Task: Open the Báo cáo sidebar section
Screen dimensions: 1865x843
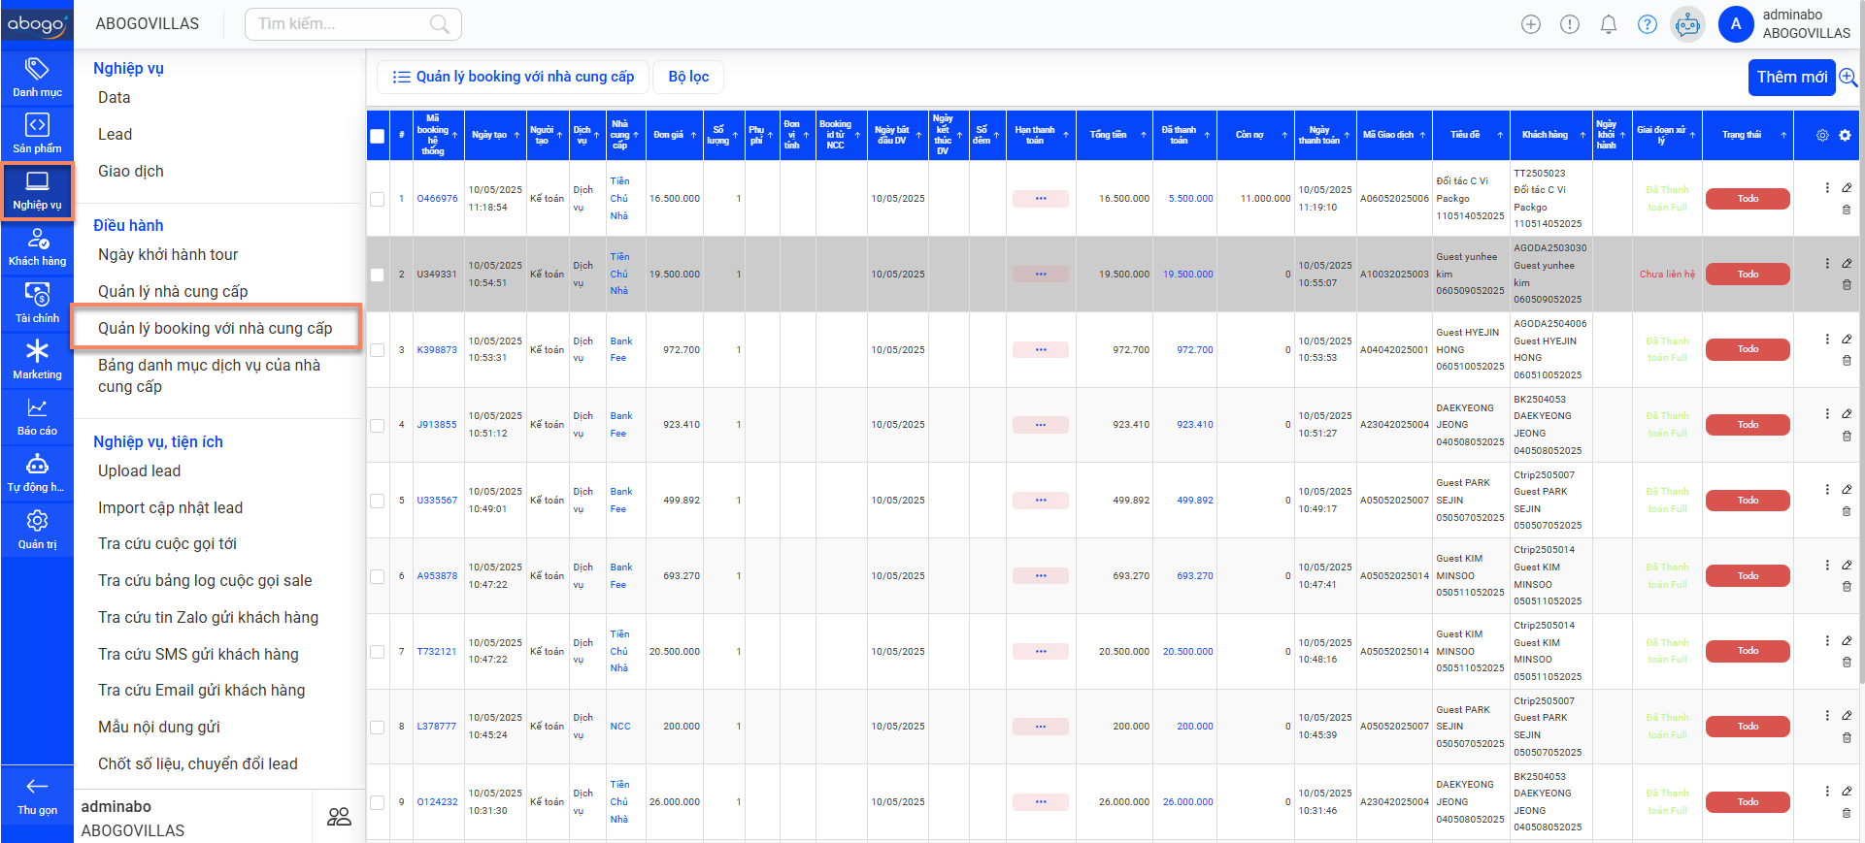Action: (x=37, y=416)
